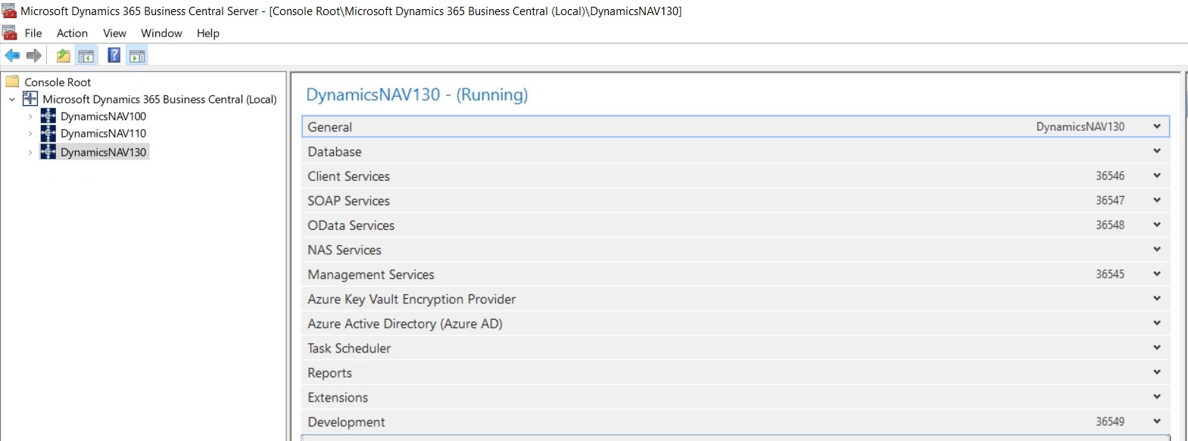
Task: Click the DynamicsNAV130 server instance icon
Action: (48, 152)
